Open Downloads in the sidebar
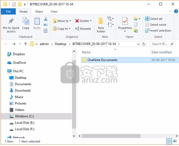 point(20,90)
